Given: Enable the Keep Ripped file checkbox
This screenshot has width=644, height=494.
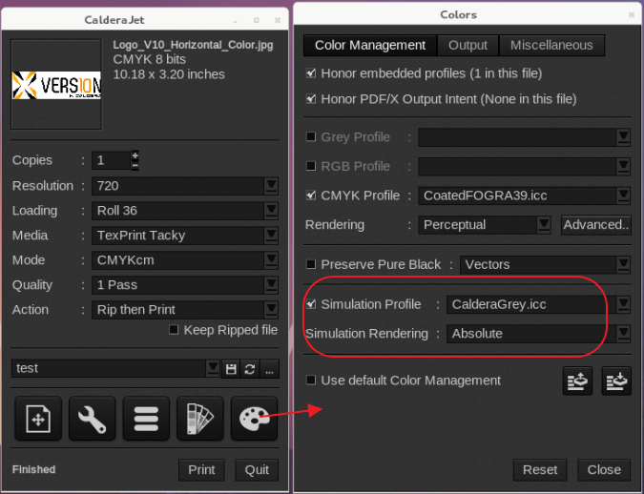Looking at the screenshot, I should click(x=174, y=330).
